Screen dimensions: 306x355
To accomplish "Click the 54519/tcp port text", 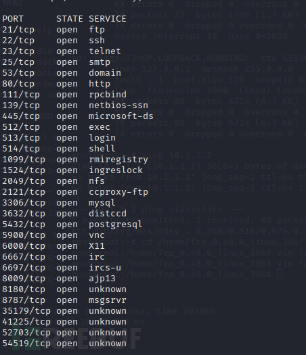I will [x=26, y=344].
